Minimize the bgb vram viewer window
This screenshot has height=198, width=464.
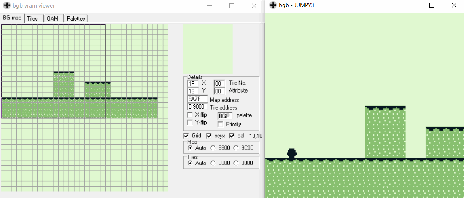pos(210,6)
